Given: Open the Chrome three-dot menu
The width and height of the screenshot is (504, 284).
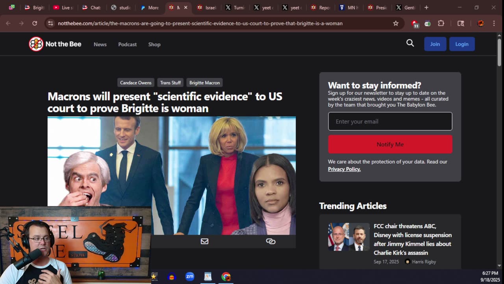Looking at the screenshot, I should (494, 23).
